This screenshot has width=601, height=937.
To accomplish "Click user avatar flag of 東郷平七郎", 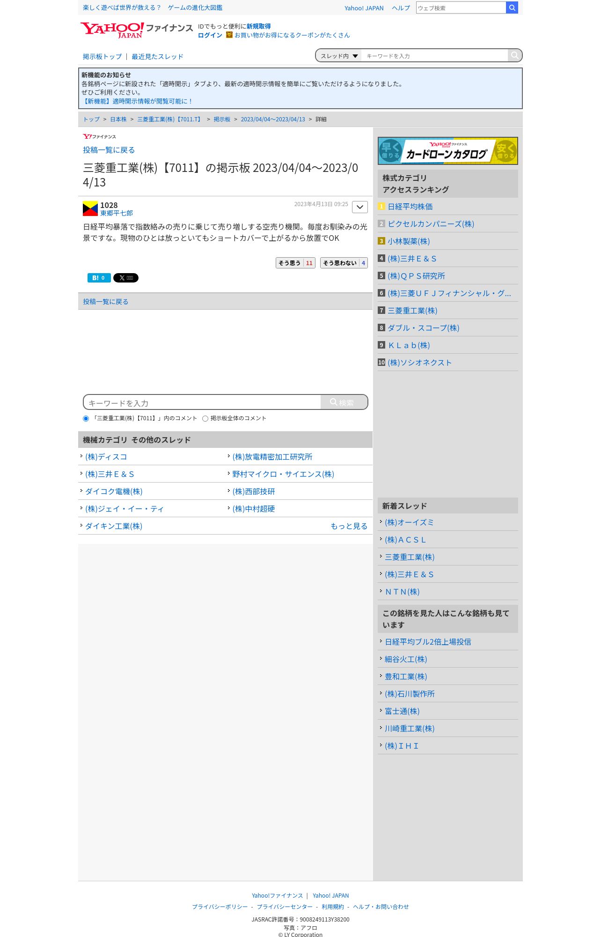I will pyautogui.click(x=90, y=208).
